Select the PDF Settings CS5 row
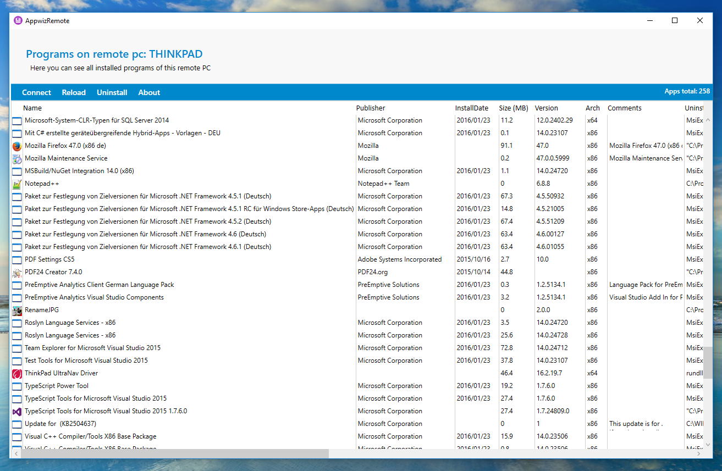Viewport: 722px width, 471px height. [x=49, y=259]
